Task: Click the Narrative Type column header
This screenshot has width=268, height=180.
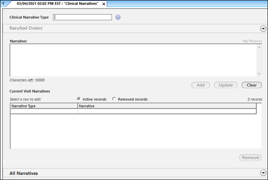Action: coord(44,106)
